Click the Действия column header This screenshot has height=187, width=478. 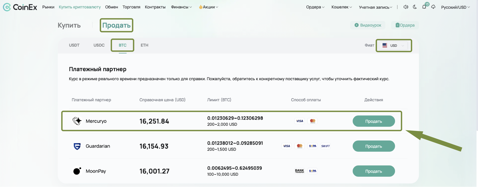point(374,100)
